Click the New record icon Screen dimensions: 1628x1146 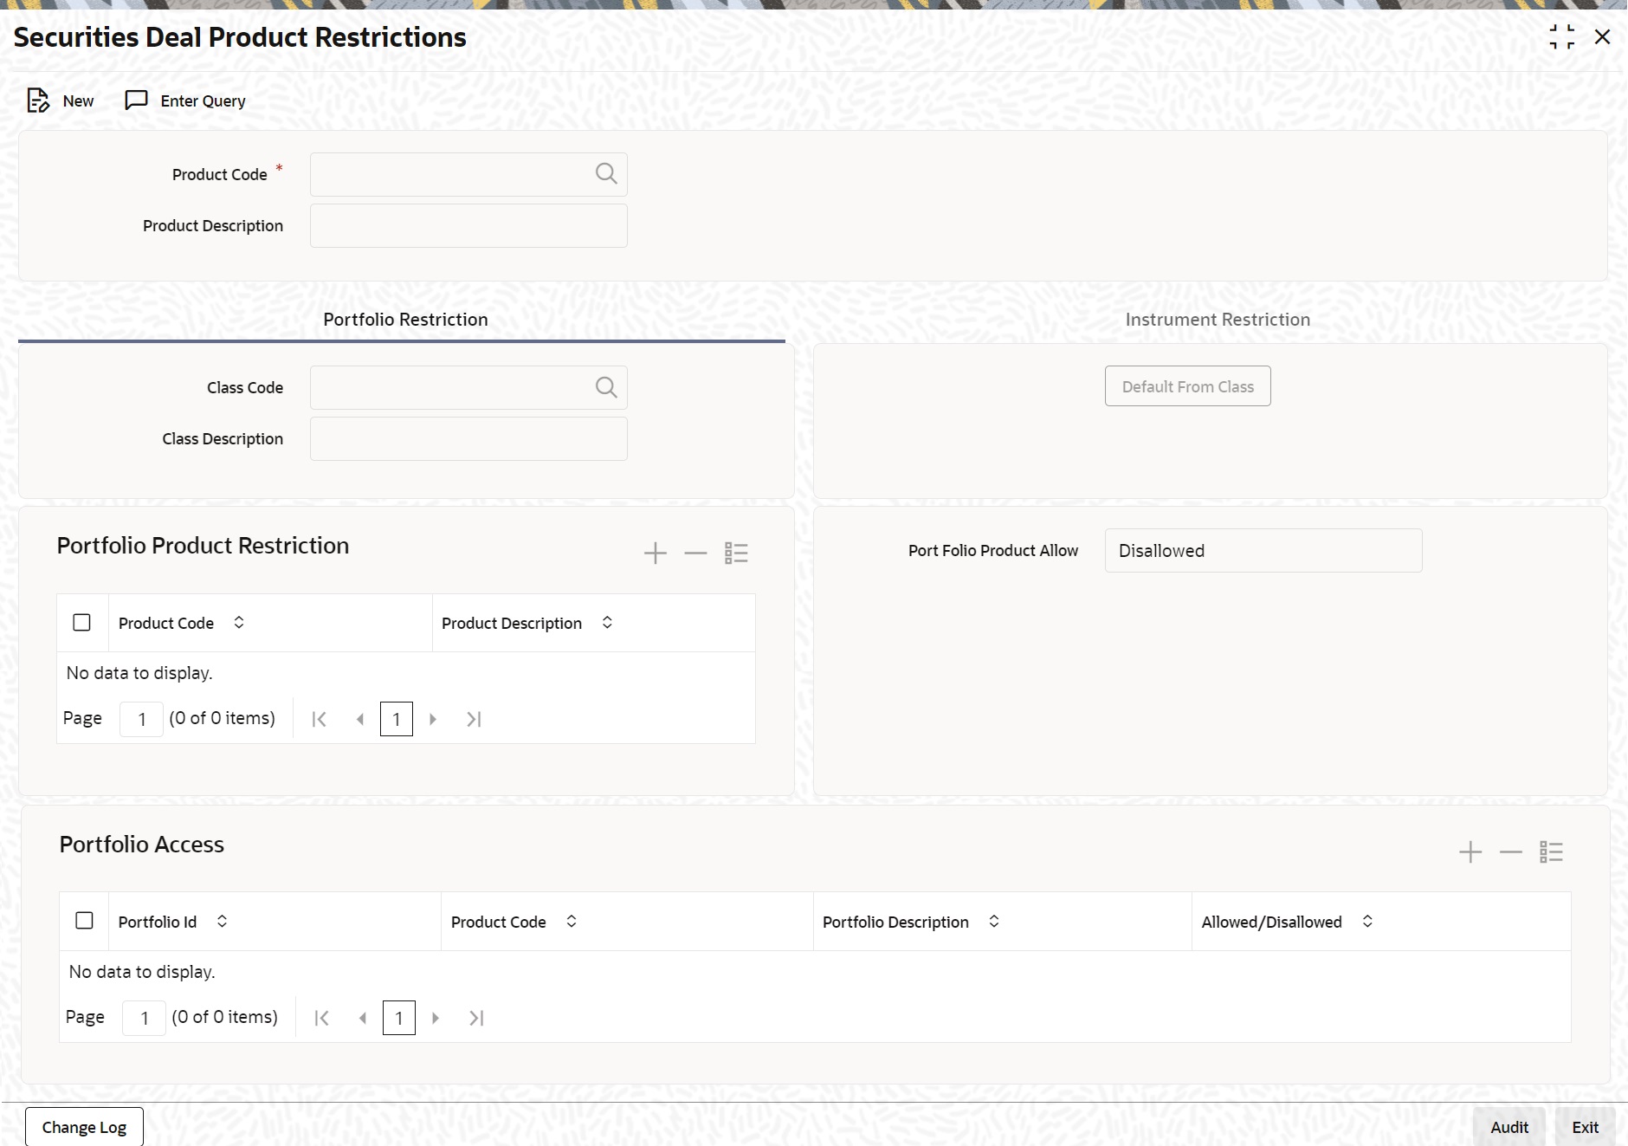click(38, 100)
